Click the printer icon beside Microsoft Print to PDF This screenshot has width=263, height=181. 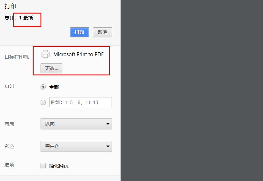(x=45, y=54)
